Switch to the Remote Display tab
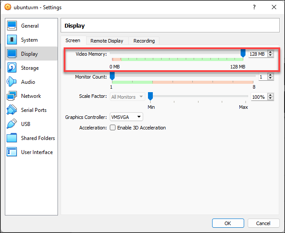 [x=107, y=41]
